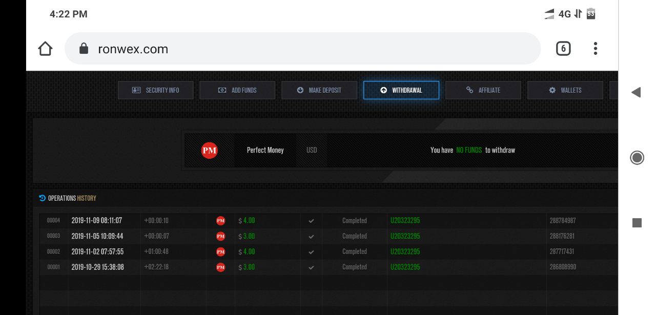
Task: Click the duration +00:00:10
Action: pyautogui.click(x=156, y=221)
